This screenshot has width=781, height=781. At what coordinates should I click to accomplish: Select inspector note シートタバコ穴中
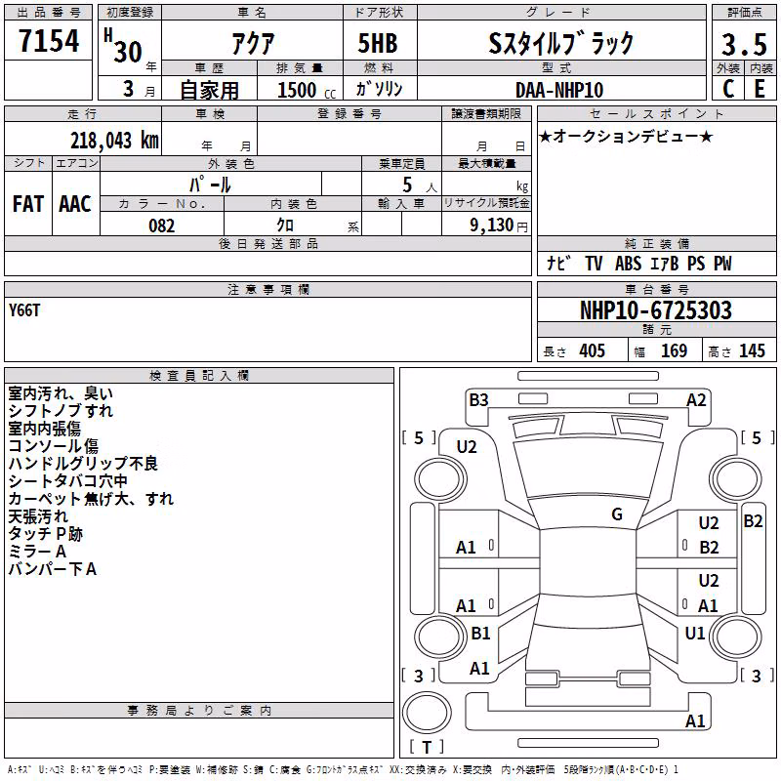click(67, 480)
